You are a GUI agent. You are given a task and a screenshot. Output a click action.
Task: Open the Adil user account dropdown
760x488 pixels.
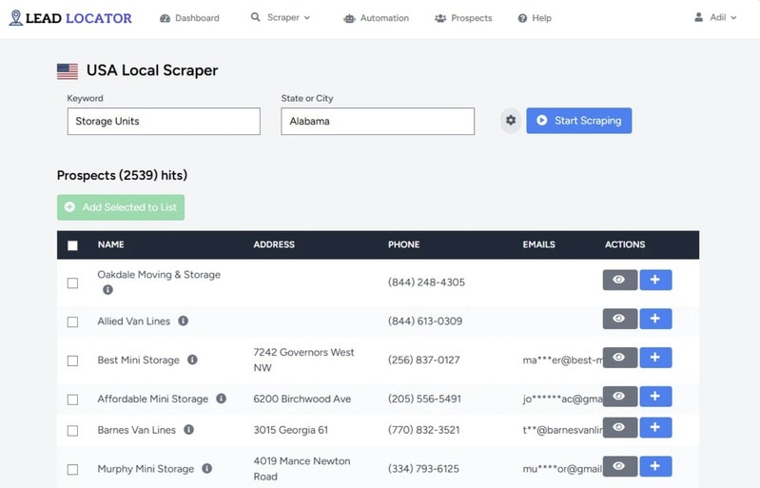715,17
